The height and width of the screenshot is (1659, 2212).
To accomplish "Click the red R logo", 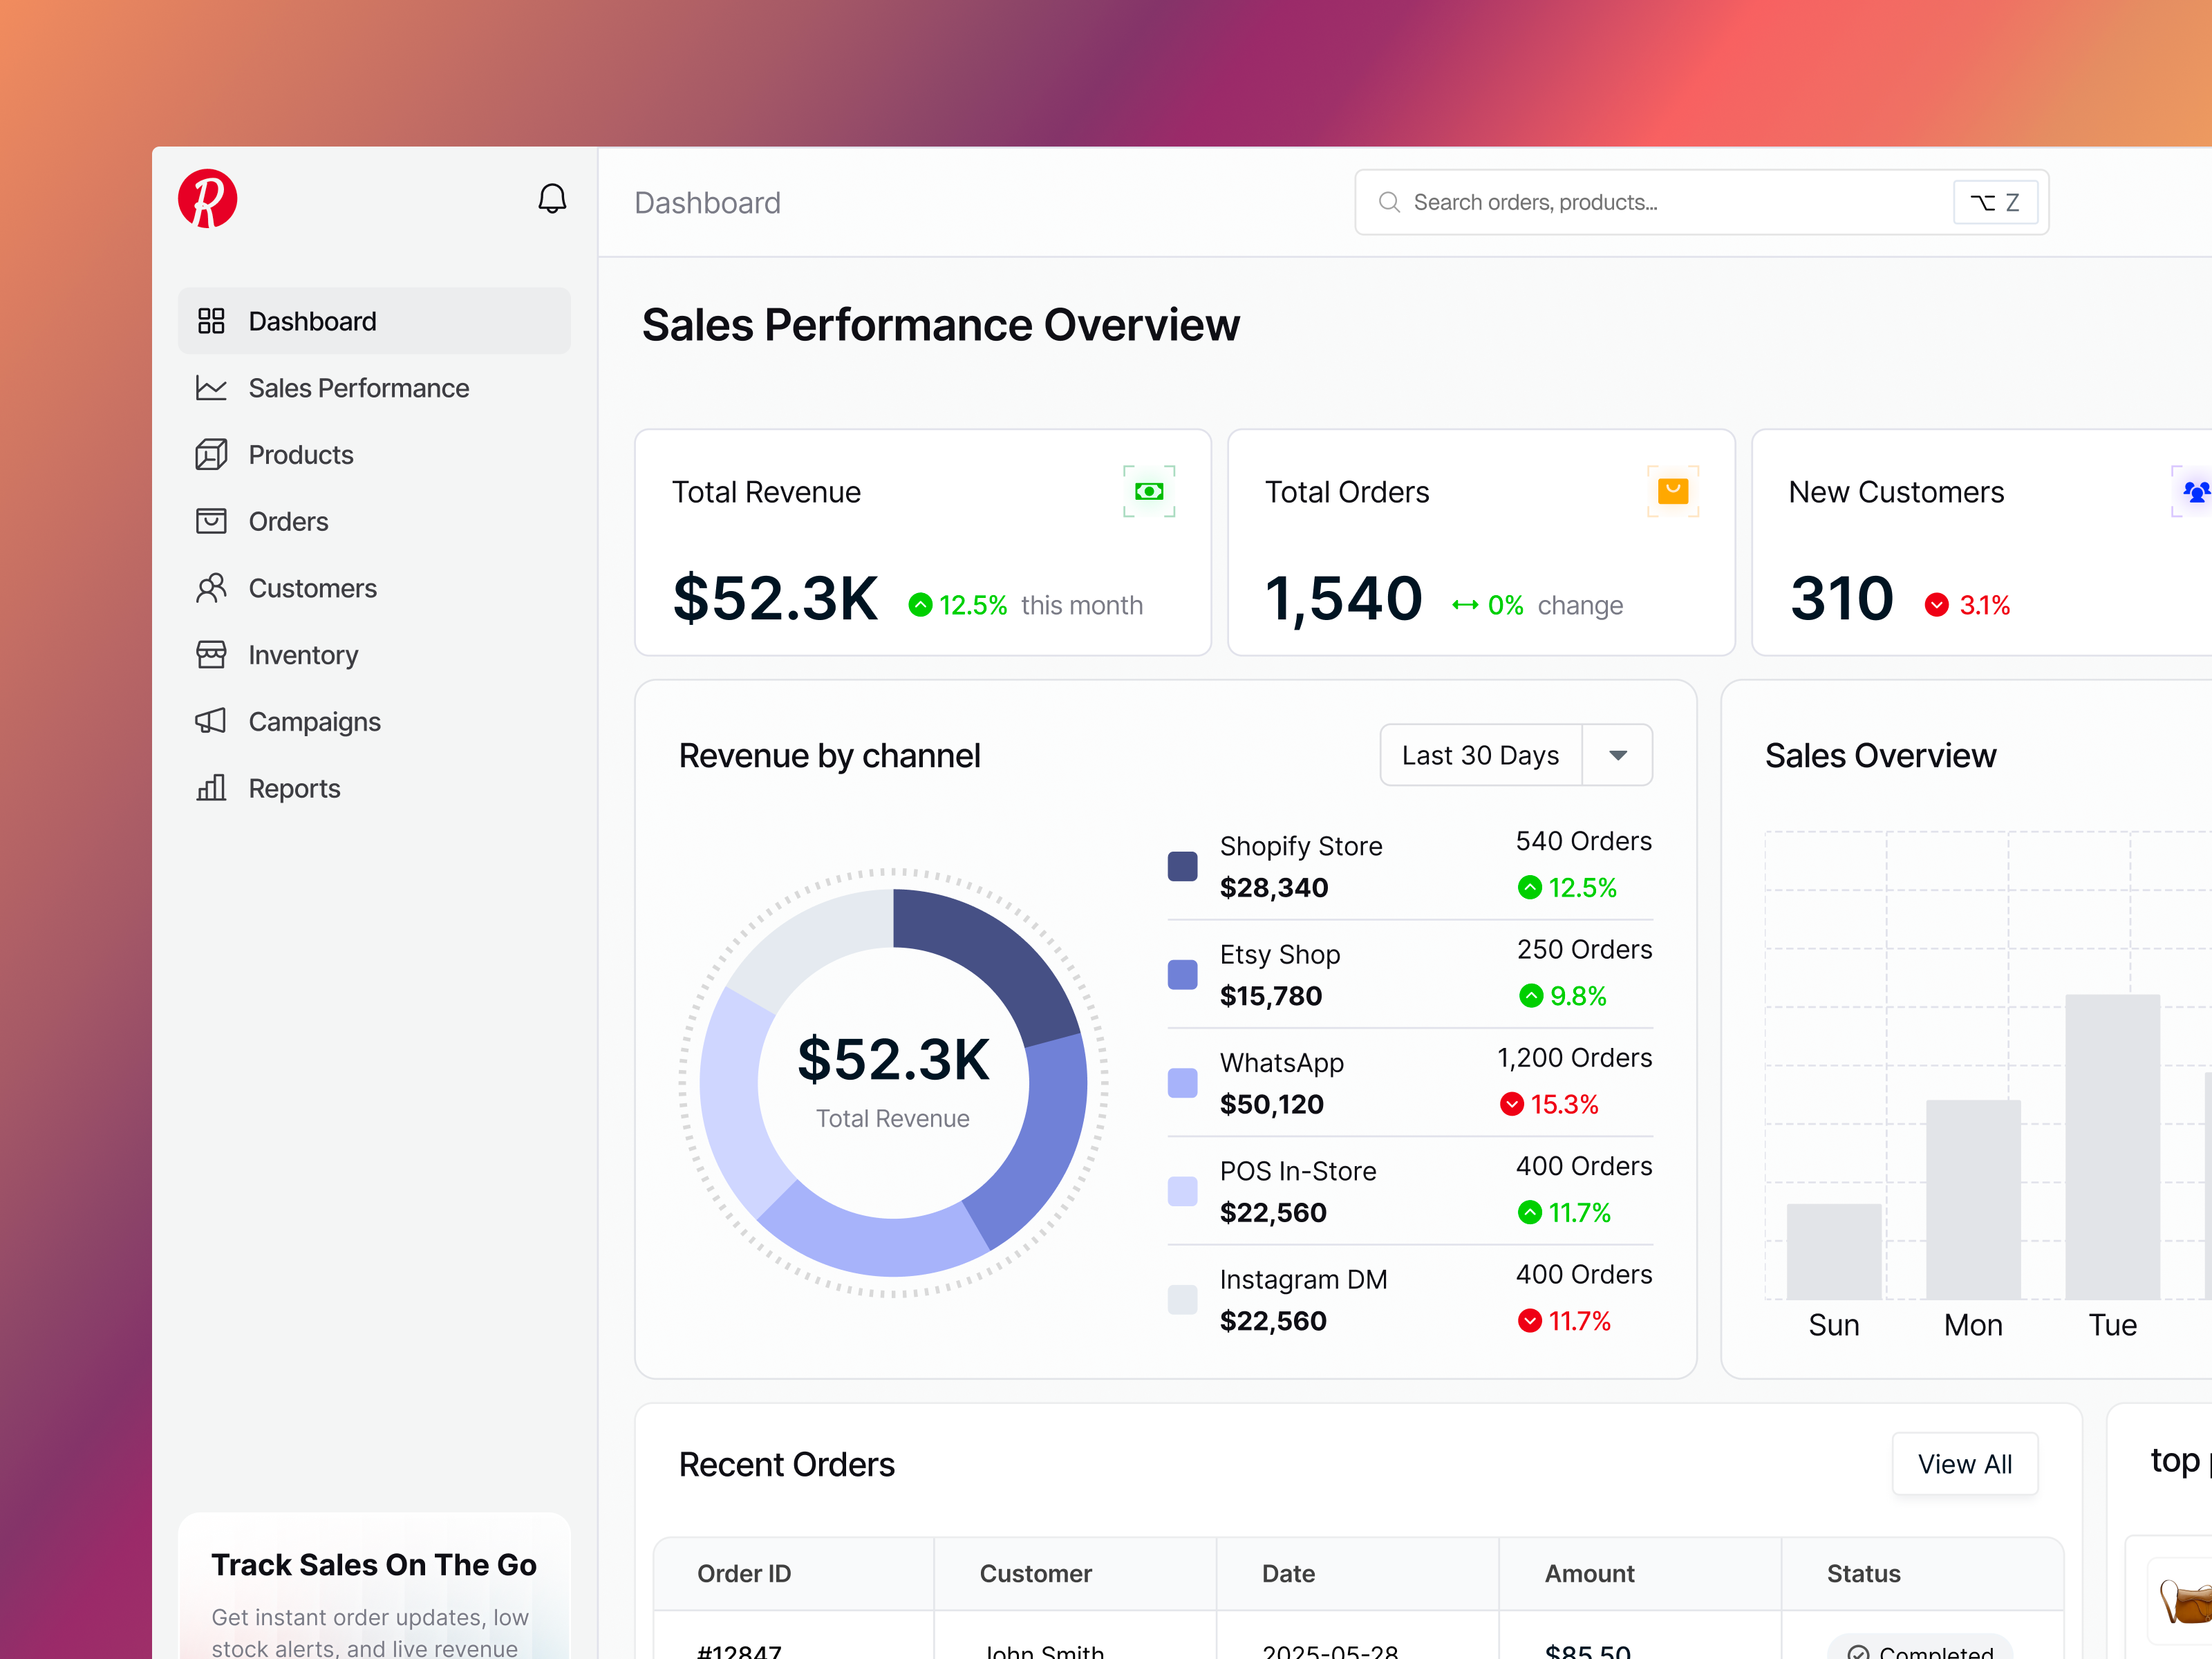I will [207, 199].
